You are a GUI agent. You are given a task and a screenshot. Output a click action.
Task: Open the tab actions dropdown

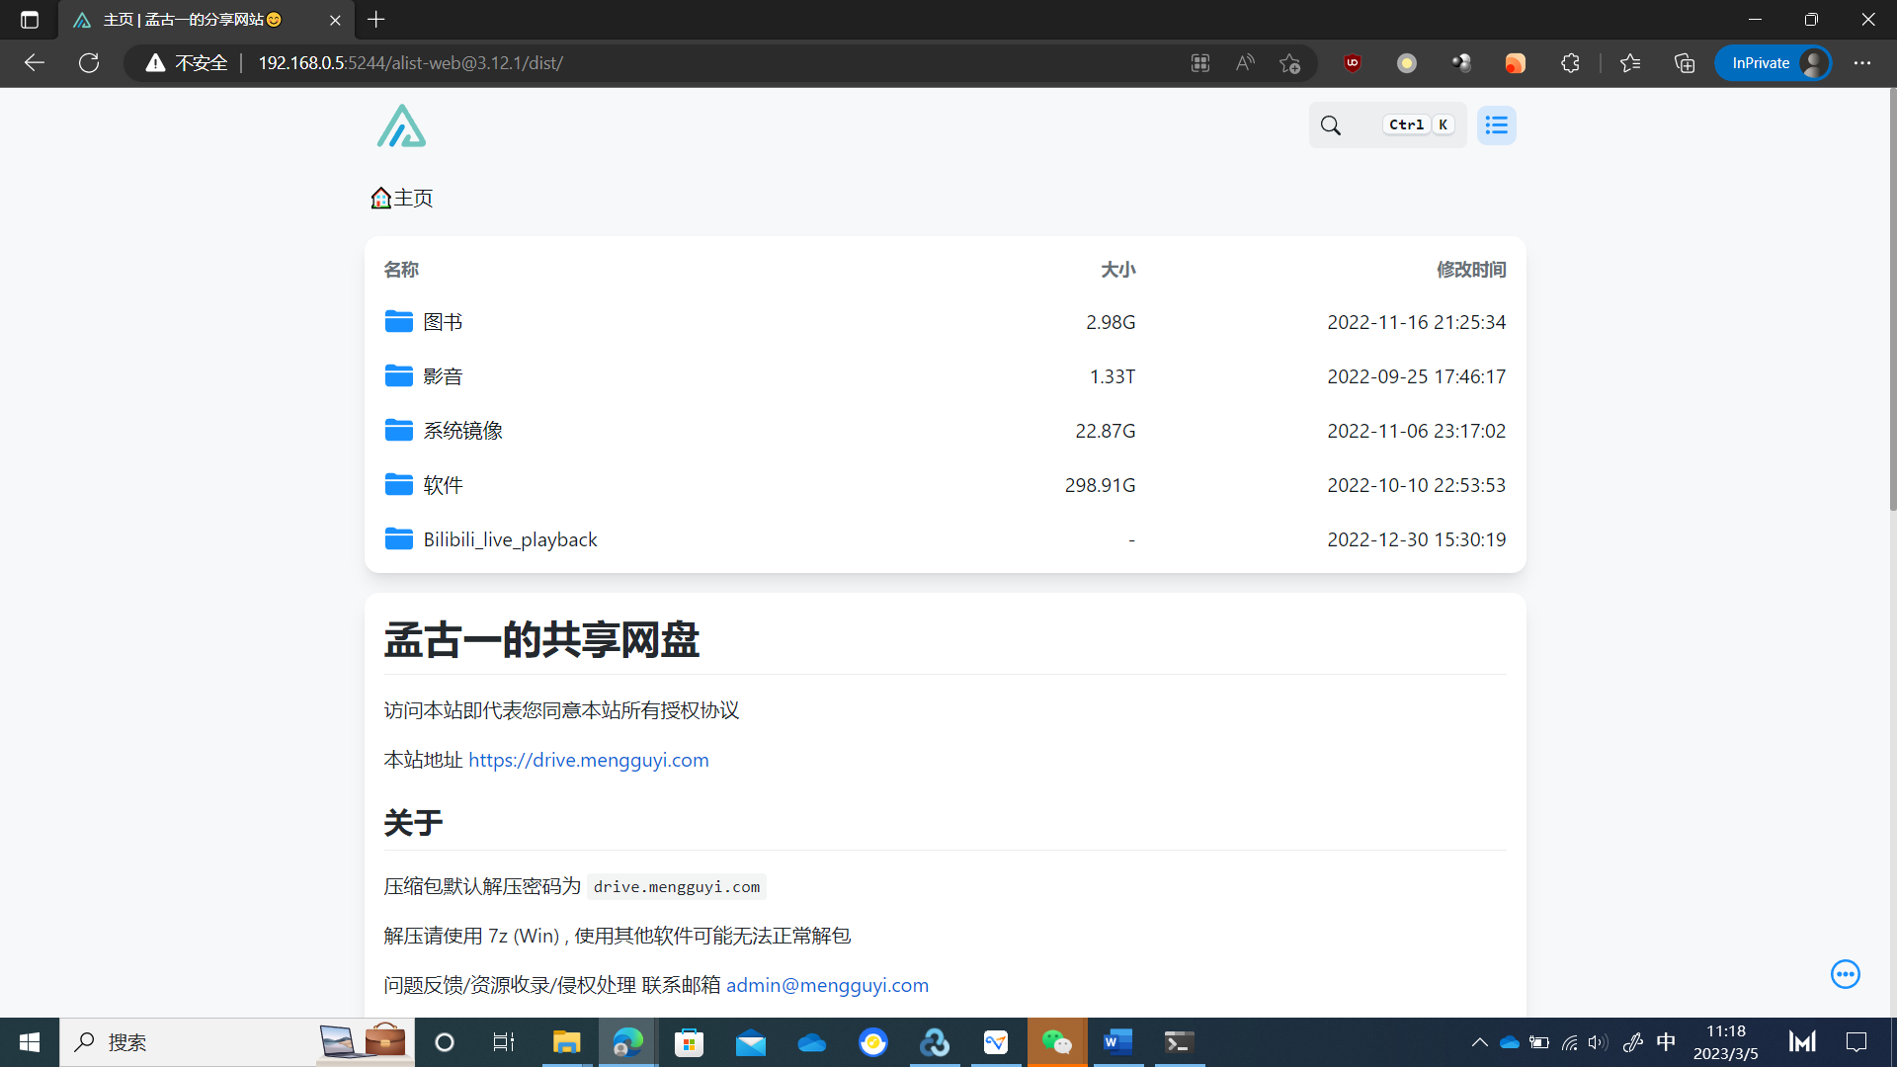(x=29, y=19)
